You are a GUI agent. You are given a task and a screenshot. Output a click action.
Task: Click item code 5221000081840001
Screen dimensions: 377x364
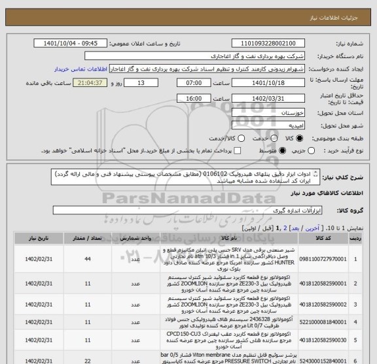323,322
